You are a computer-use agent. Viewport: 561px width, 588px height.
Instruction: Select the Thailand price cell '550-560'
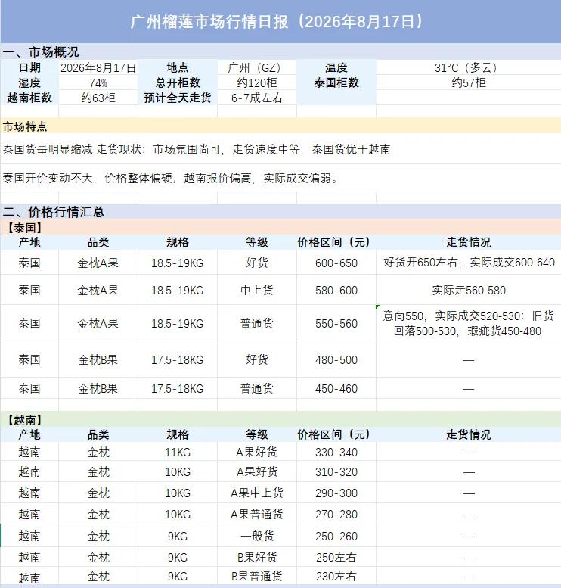click(x=336, y=324)
